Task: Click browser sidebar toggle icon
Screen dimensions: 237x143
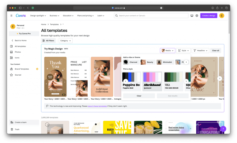Action: [x=20, y=8]
